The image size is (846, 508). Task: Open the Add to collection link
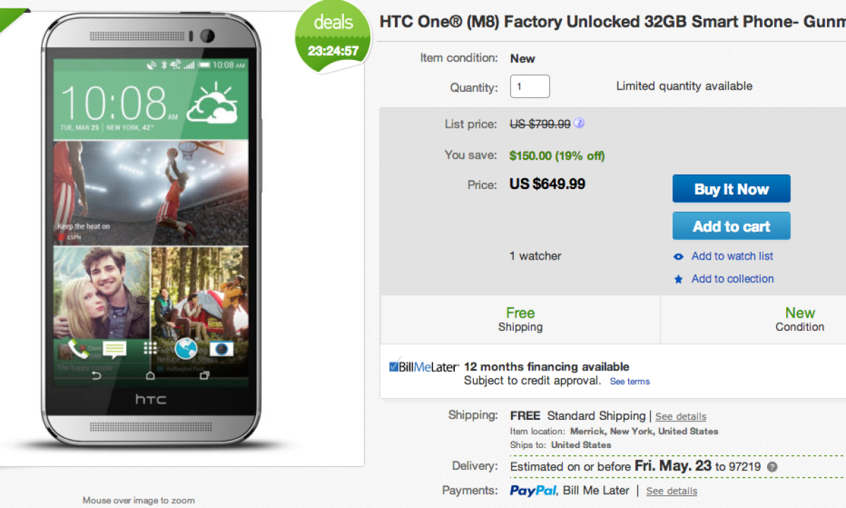tap(732, 279)
